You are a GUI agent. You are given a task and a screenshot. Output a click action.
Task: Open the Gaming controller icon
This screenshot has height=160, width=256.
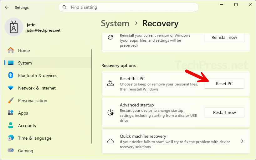[11, 151]
